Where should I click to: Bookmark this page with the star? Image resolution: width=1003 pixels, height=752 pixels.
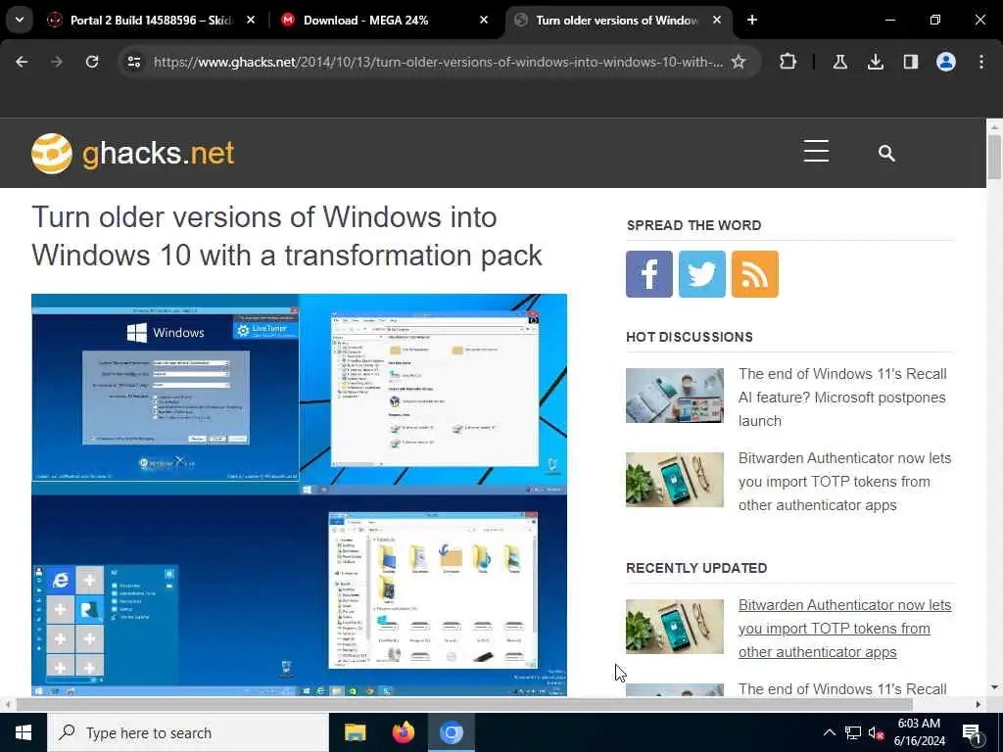point(739,62)
